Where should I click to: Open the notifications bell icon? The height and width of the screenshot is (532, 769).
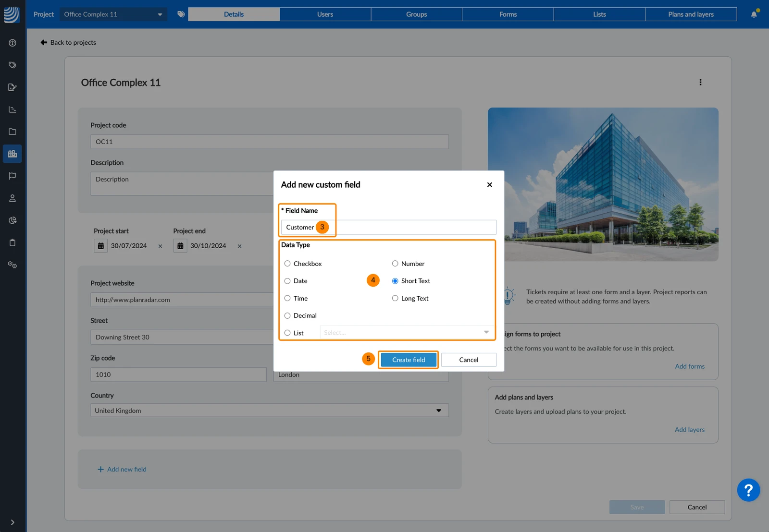(754, 14)
